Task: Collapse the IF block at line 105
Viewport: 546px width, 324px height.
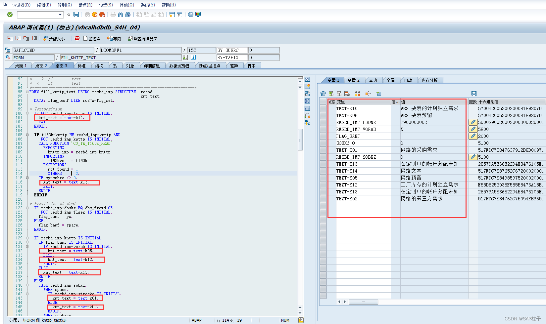Action: pyautogui.click(x=27, y=135)
